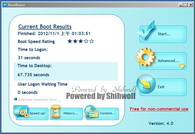Open Free for non-commercial use link
The width and height of the screenshot is (195, 134).
[x=159, y=109]
